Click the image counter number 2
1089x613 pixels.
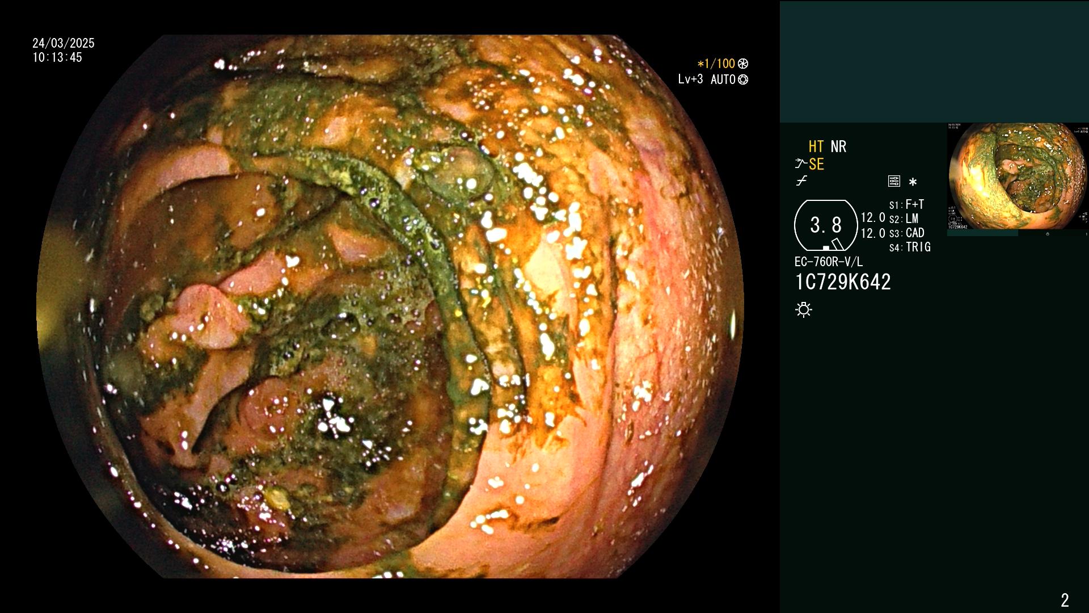[1065, 600]
